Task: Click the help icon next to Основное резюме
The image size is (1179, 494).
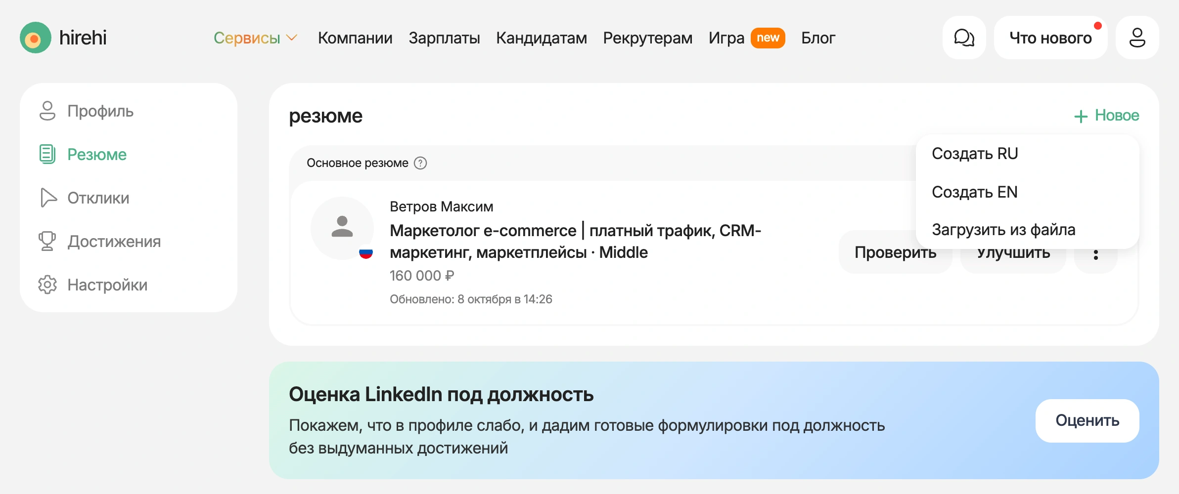Action: [x=420, y=163]
